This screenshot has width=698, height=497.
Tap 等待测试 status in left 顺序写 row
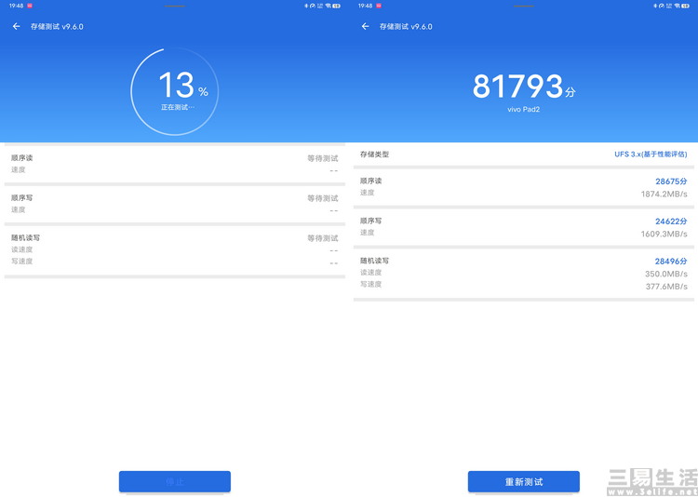[323, 198]
